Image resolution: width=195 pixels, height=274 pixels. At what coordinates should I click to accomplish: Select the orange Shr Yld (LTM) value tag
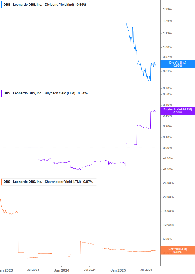pos(178,250)
